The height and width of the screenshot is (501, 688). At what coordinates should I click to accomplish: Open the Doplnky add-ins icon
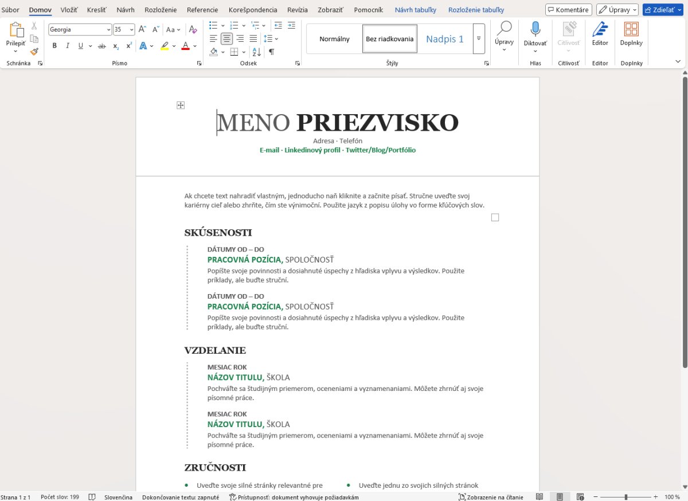[x=631, y=34]
